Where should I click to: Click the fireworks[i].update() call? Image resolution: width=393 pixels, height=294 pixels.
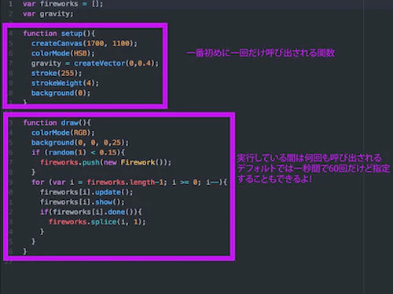[86, 192]
